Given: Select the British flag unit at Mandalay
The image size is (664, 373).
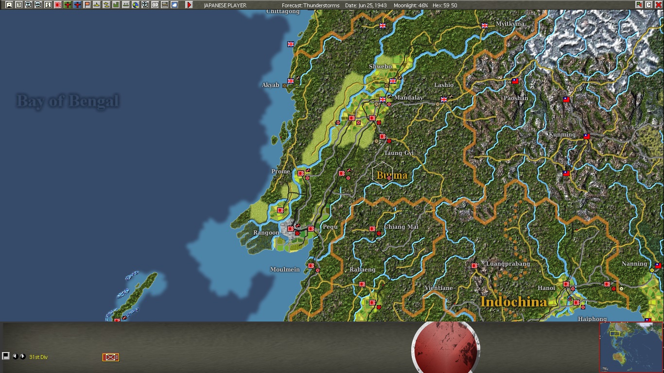Looking at the screenshot, I should (x=383, y=100).
